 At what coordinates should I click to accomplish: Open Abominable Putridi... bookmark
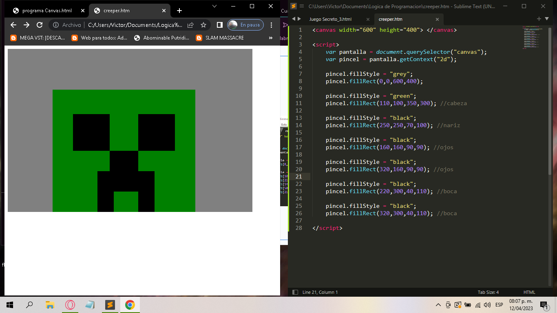pyautogui.click(x=162, y=38)
